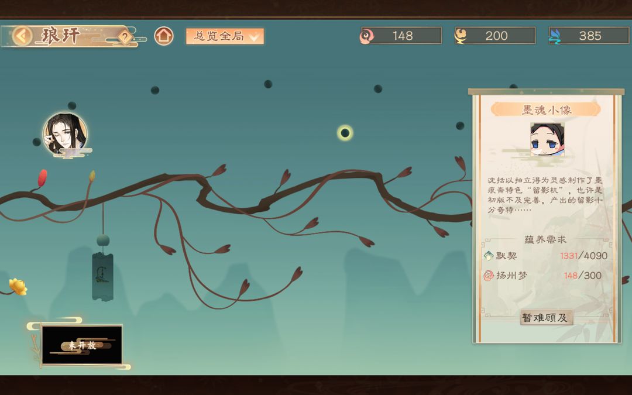Open the 总览全局 dropdown
Screen dimensions: 632x395
[x=225, y=36]
